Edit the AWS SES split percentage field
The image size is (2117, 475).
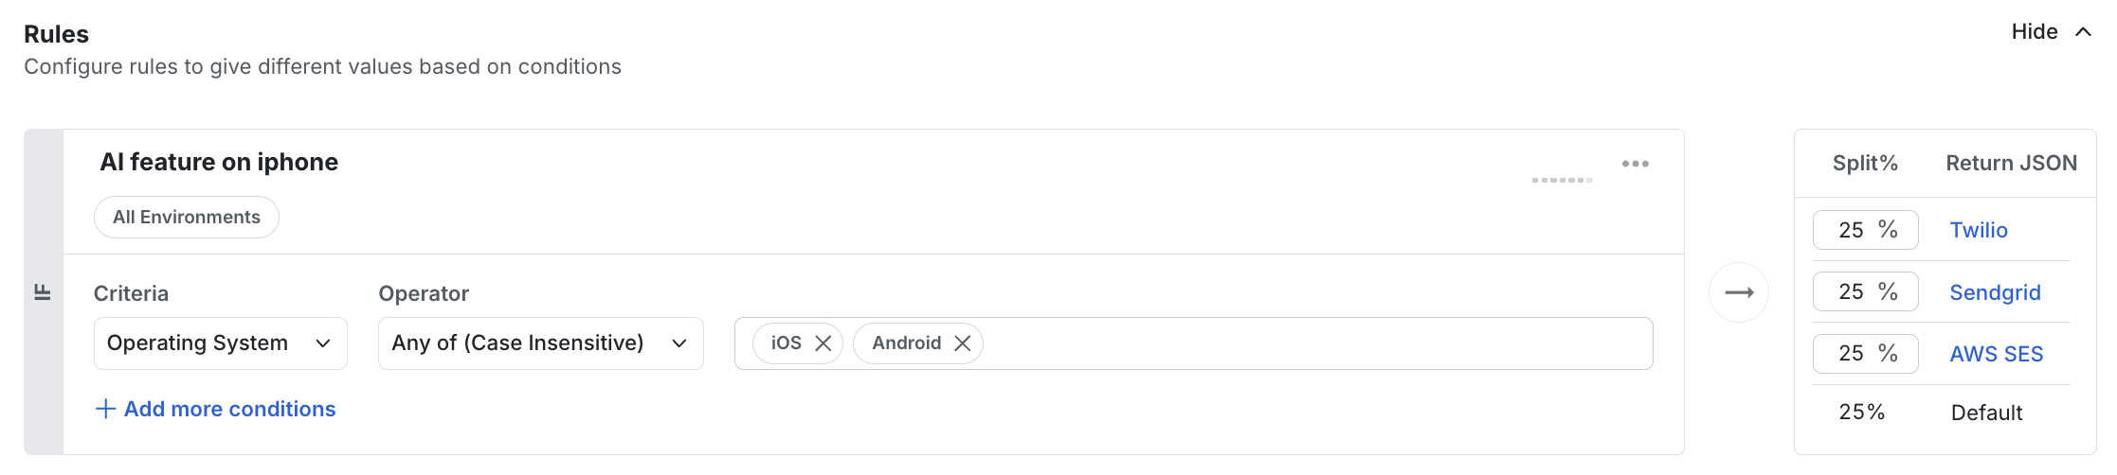(1865, 354)
